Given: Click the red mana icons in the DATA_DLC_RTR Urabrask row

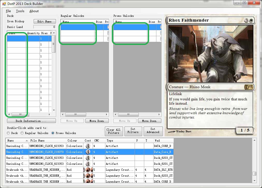Looking at the screenshot, I should coord(88,170).
